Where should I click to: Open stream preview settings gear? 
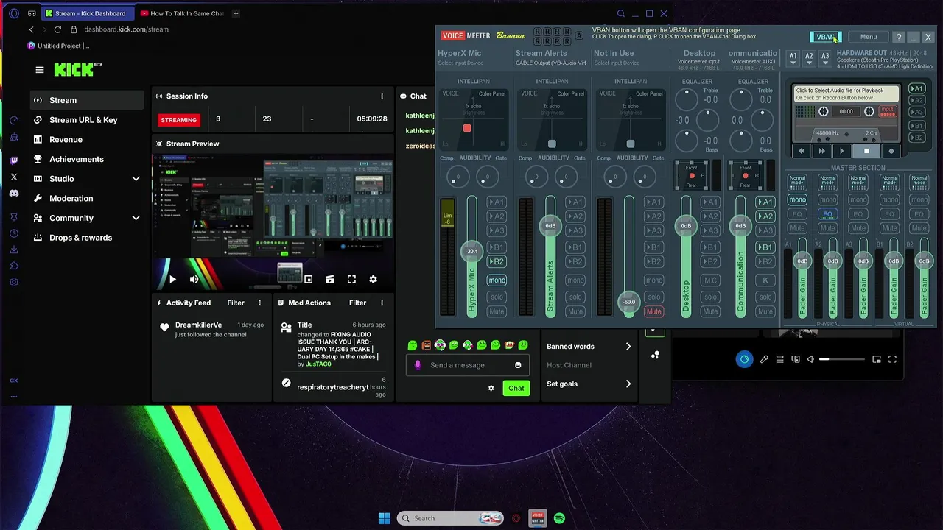click(x=373, y=280)
